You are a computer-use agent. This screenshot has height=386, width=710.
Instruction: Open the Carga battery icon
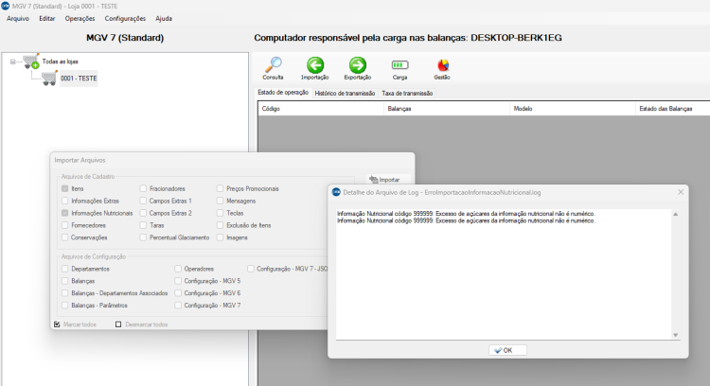399,65
